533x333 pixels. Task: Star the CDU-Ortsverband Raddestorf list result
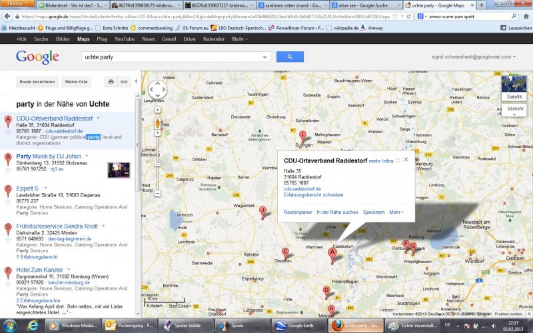pyautogui.click(x=8, y=133)
